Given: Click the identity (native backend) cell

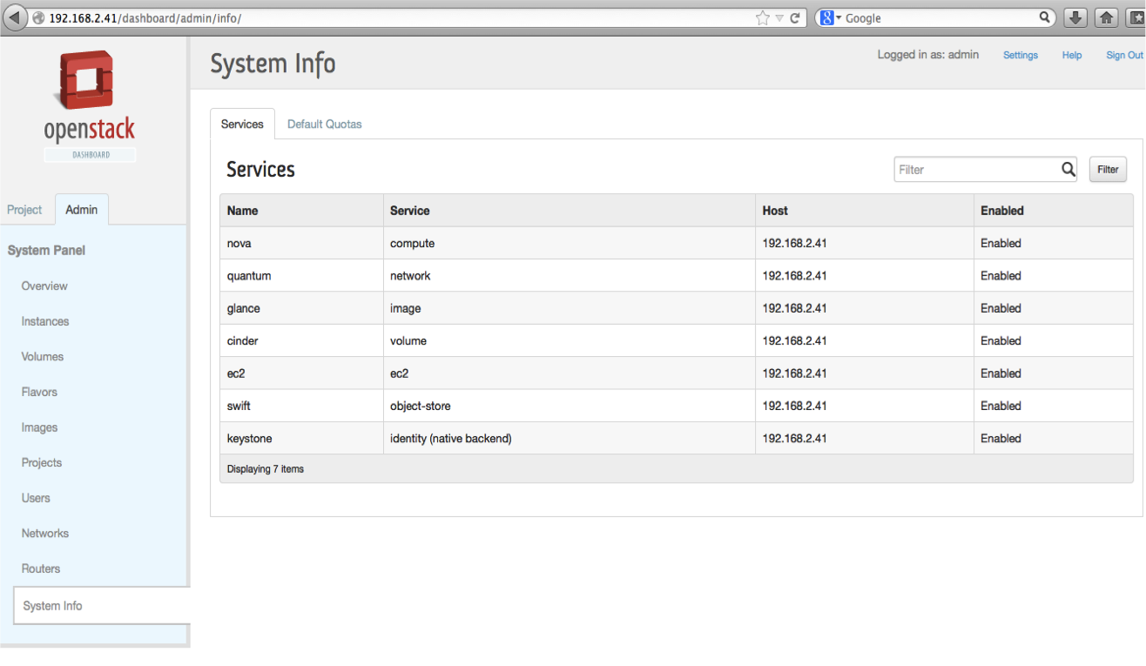Looking at the screenshot, I should click(x=570, y=439).
